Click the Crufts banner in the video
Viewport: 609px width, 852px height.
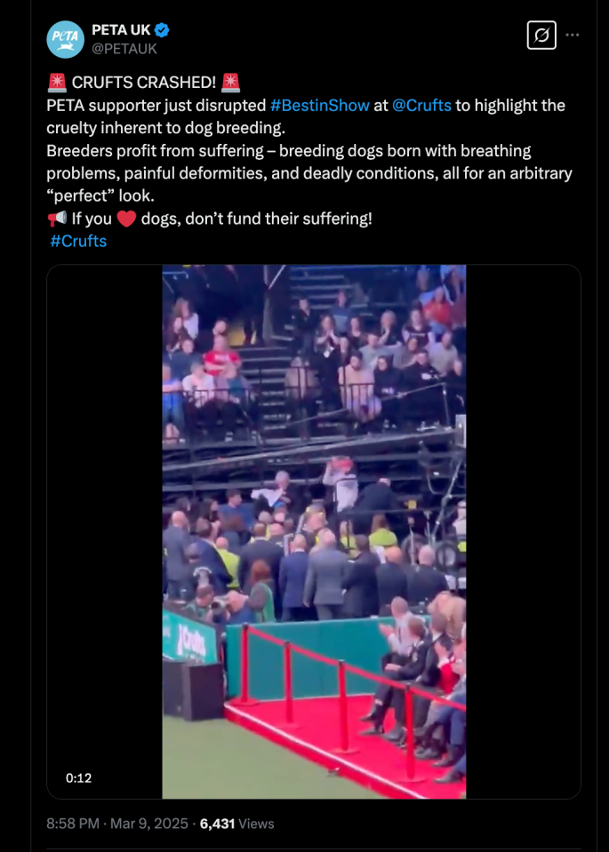point(189,638)
